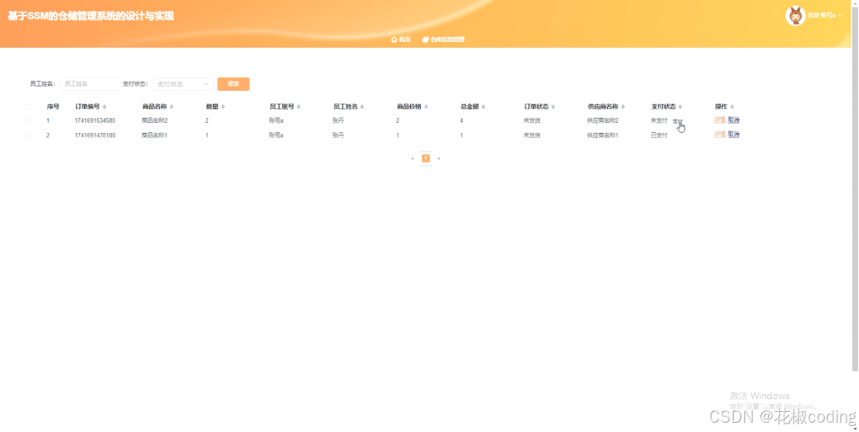Sort by the 供应商名称 column sort icon
The width and height of the screenshot is (859, 432).
(x=623, y=107)
